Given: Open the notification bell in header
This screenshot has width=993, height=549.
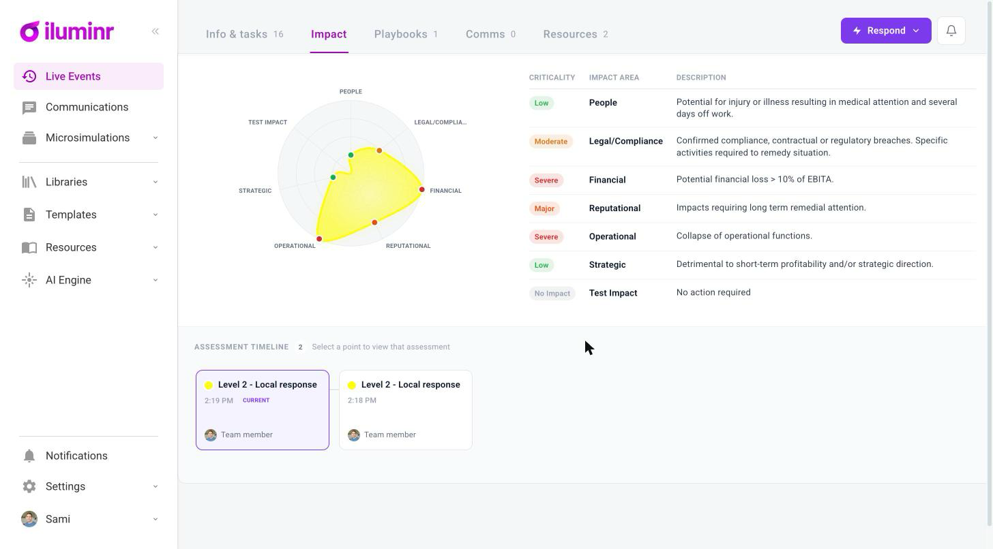Looking at the screenshot, I should click(x=951, y=31).
